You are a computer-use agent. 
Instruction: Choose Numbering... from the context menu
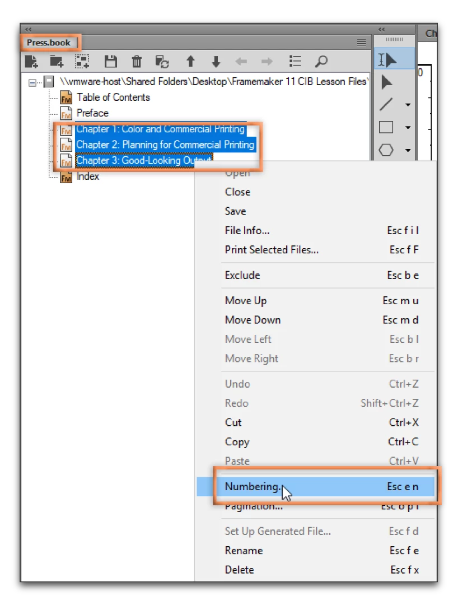point(315,487)
